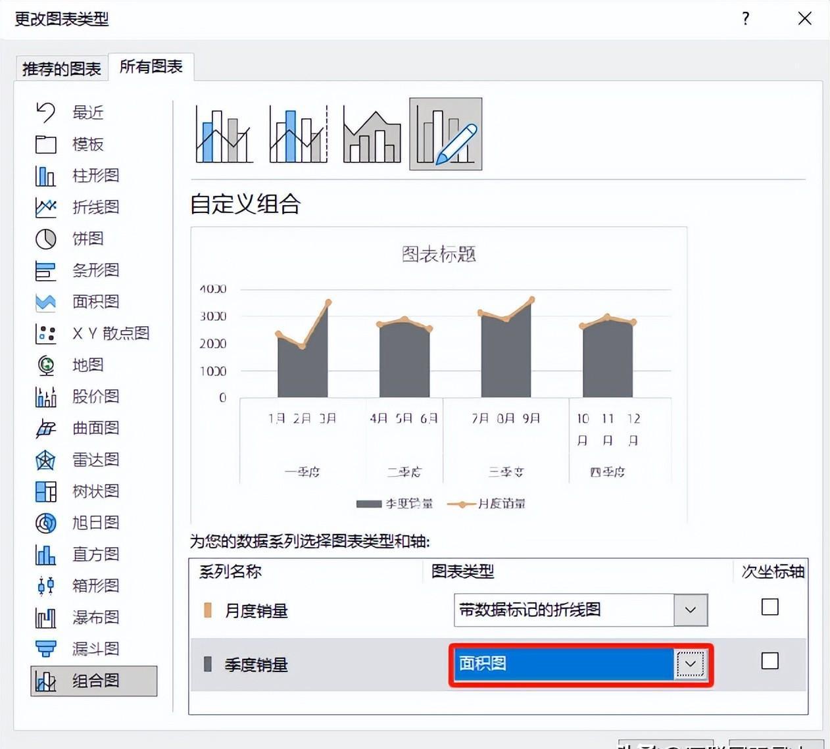Click the 图表类型 column header

tap(462, 571)
